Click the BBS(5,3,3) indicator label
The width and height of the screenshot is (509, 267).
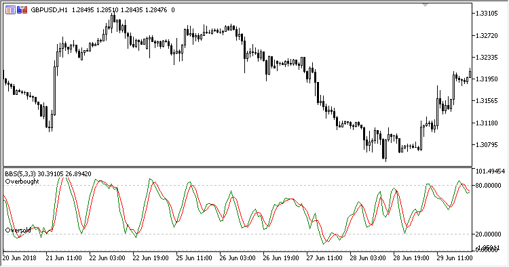point(20,174)
